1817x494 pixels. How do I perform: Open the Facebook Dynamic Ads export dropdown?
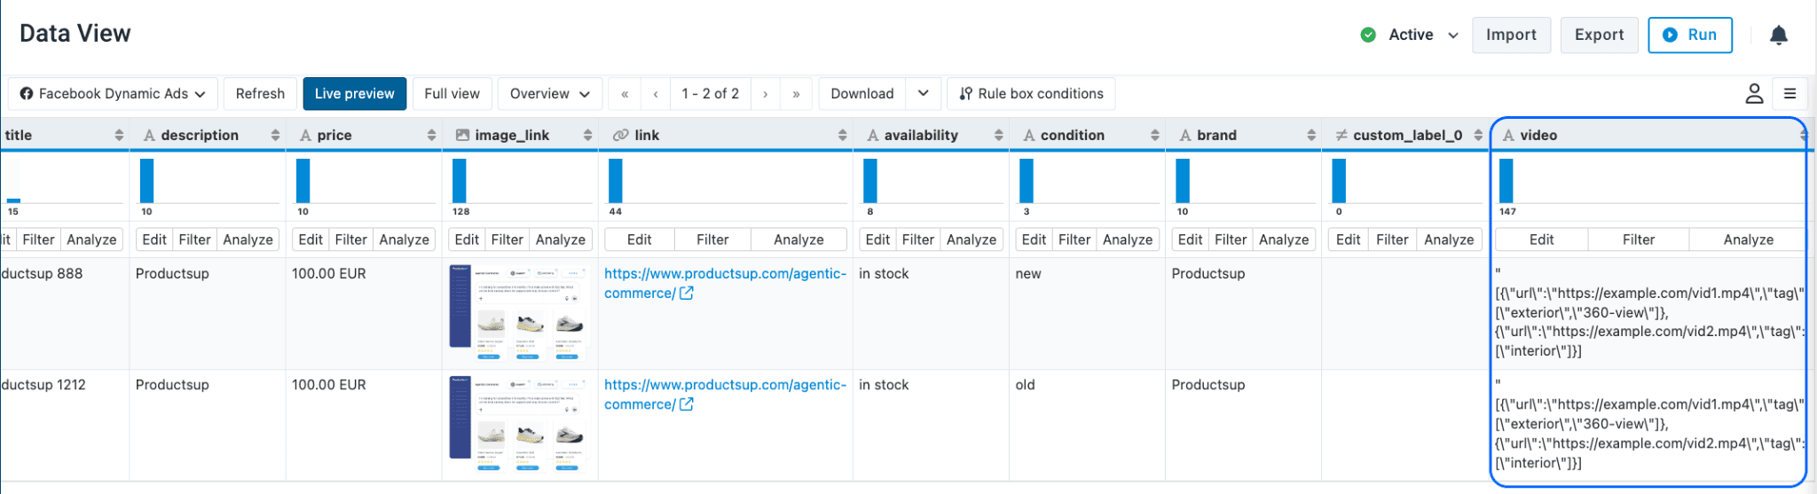[x=113, y=94]
